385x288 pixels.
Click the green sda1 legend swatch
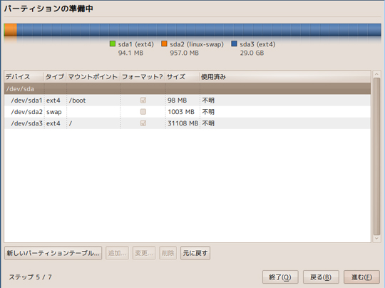[x=113, y=44]
